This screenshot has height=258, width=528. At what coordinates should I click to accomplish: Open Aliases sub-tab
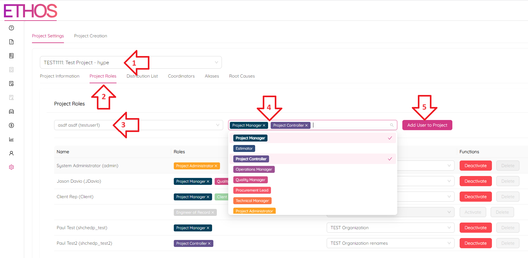click(212, 76)
